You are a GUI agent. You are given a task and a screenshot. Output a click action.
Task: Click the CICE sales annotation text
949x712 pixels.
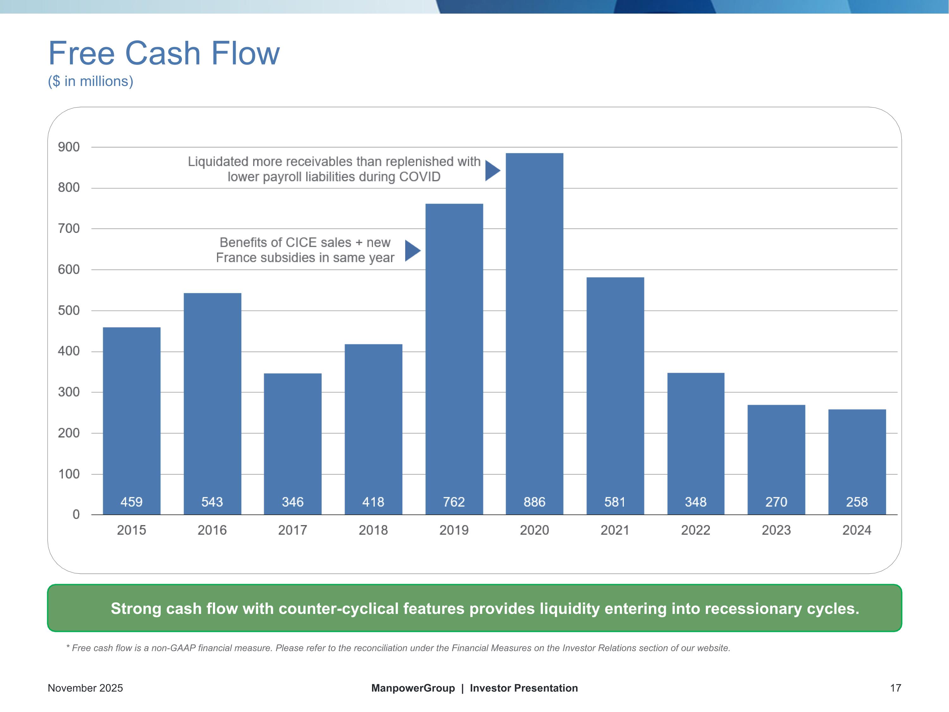(x=305, y=250)
